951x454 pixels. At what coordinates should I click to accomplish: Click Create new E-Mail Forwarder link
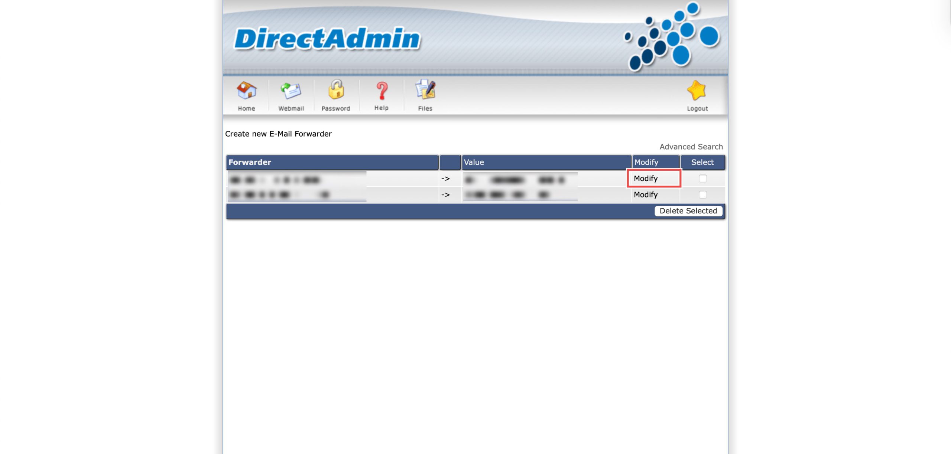click(x=278, y=134)
